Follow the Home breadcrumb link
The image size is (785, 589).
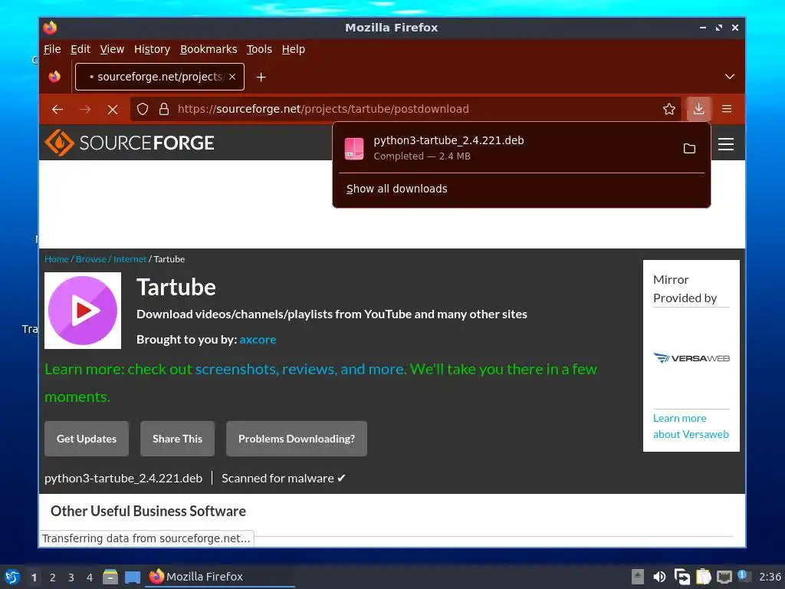[57, 259]
